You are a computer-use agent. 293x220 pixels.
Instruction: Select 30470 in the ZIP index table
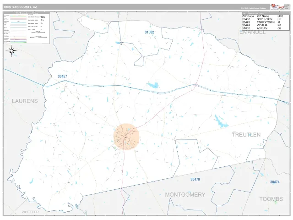(246, 22)
